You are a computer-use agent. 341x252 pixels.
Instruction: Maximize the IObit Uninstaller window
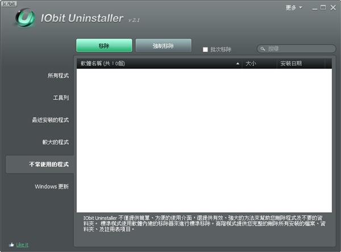click(x=323, y=7)
